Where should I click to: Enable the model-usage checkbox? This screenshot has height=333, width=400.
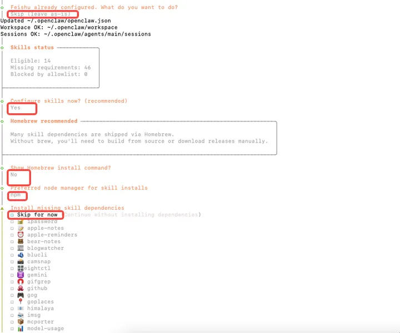pyautogui.click(x=12, y=329)
